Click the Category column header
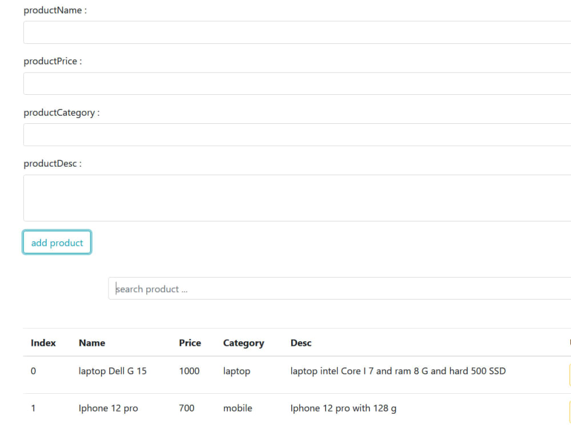 click(243, 343)
